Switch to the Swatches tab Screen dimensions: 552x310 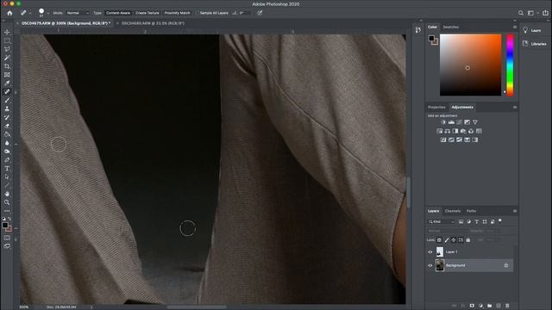pyautogui.click(x=451, y=27)
